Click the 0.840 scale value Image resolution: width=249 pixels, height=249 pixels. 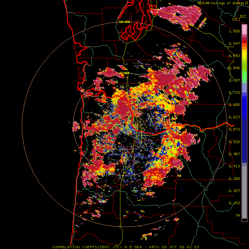(234, 68)
